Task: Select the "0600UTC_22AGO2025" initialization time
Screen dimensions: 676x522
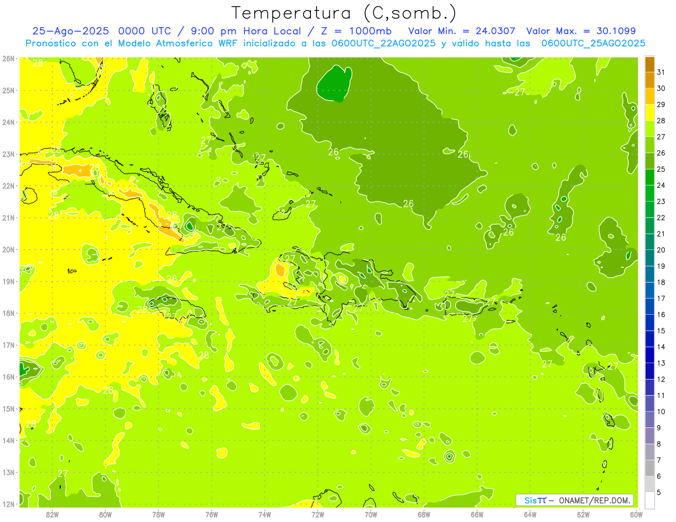Action: (384, 43)
